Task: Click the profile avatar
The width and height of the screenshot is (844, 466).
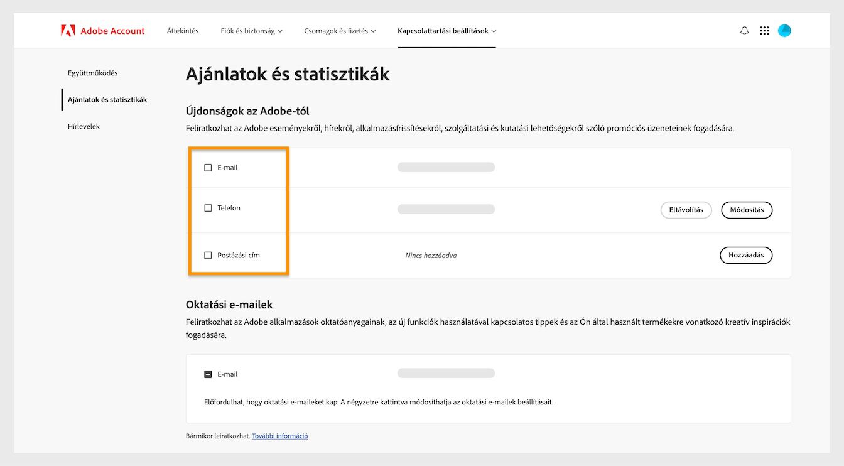Action: [x=784, y=30]
